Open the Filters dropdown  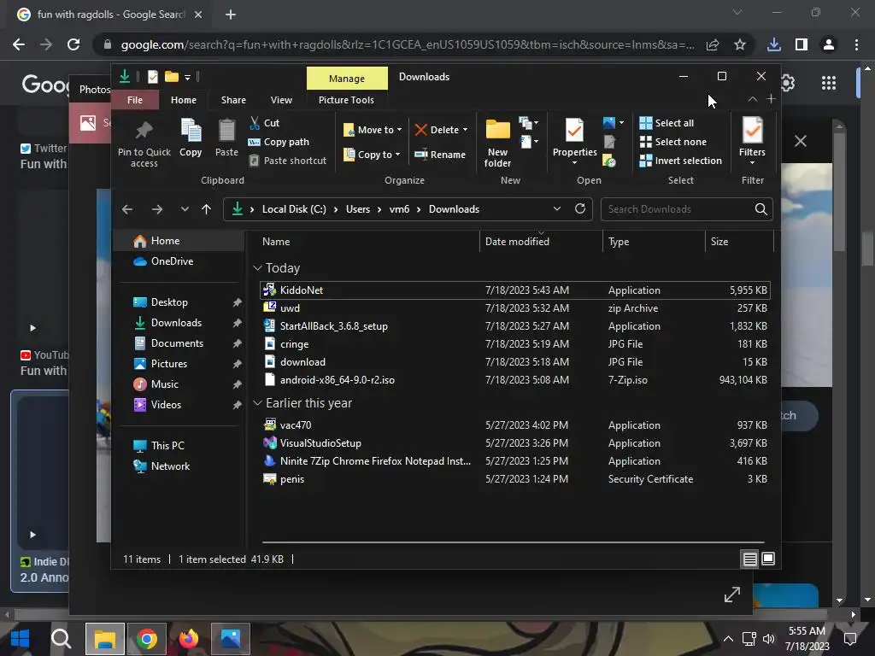pyautogui.click(x=752, y=142)
